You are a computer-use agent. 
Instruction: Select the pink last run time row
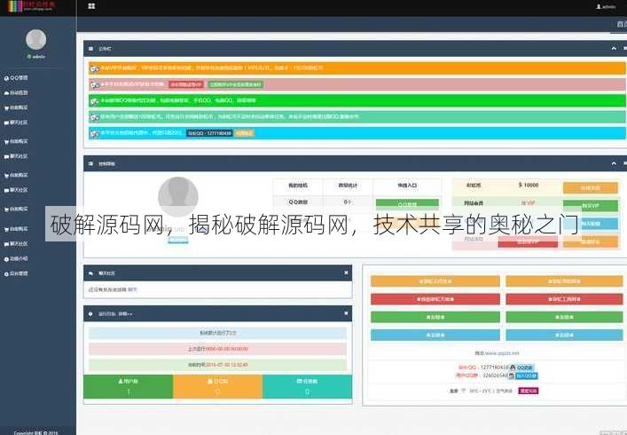click(x=217, y=349)
